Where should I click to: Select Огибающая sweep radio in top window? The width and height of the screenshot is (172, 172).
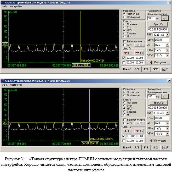124,17
